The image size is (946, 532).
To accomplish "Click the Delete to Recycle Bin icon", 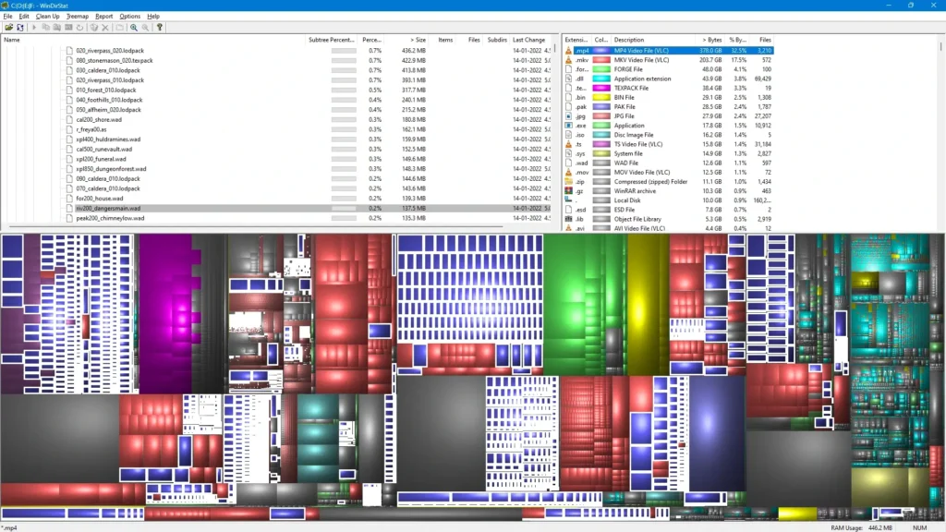I will tap(93, 27).
